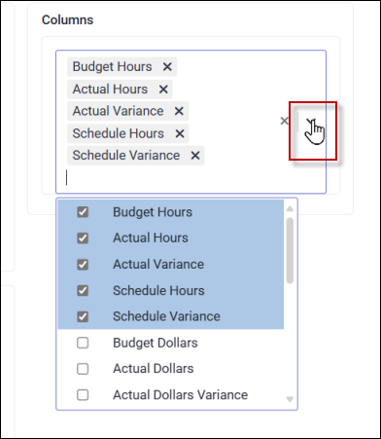The width and height of the screenshot is (381, 439).
Task: Check the Budget Dollars checkbox
Action: pyautogui.click(x=83, y=343)
